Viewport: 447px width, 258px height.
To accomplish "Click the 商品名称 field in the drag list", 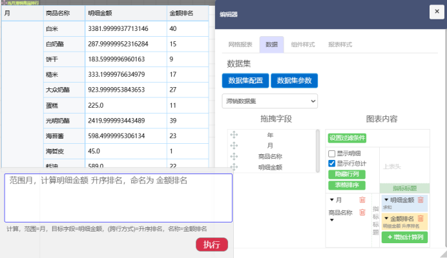I will point(270,156).
